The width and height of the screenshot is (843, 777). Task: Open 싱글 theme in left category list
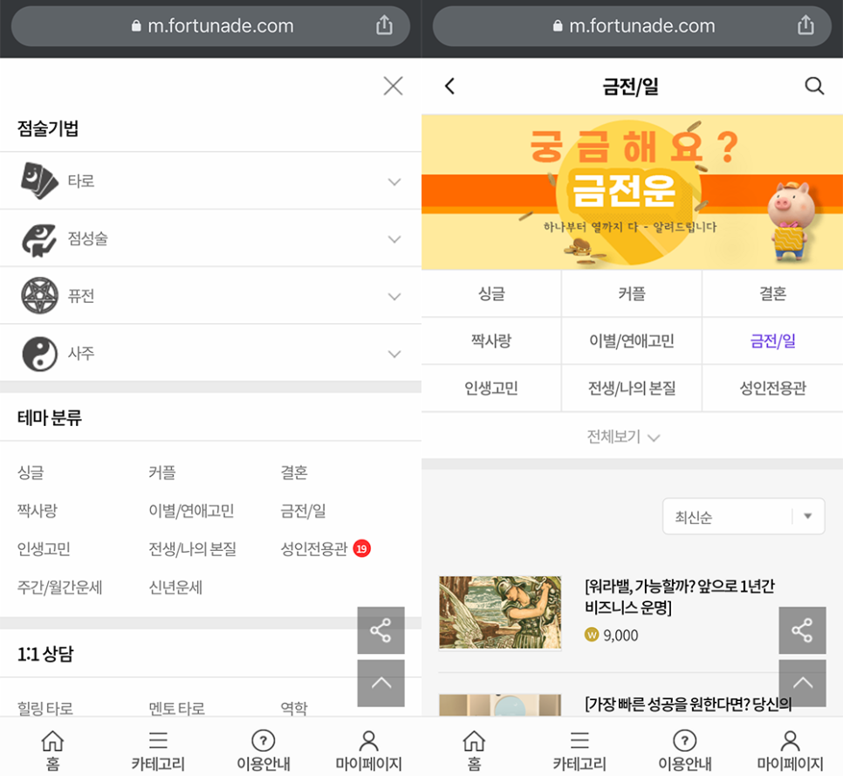[31, 472]
